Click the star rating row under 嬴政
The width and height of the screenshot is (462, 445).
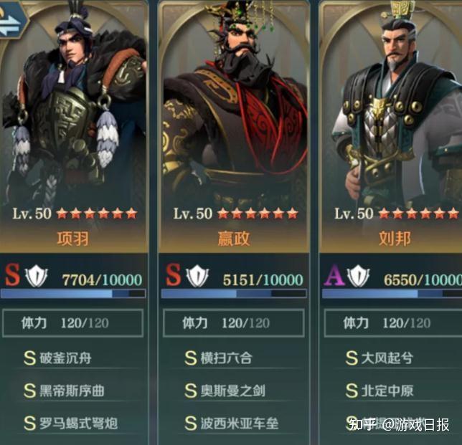point(258,214)
